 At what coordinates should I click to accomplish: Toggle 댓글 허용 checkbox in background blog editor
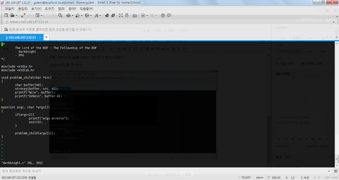[x=278, y=64]
